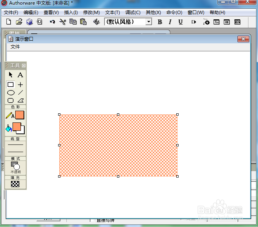Choose the upper line style option
Viewport: 258px width, 227px height.
pyautogui.click(x=16, y=145)
